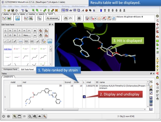Open the Advanced dropdown menu
Screen dimensions: 161x122
pos(53,18)
